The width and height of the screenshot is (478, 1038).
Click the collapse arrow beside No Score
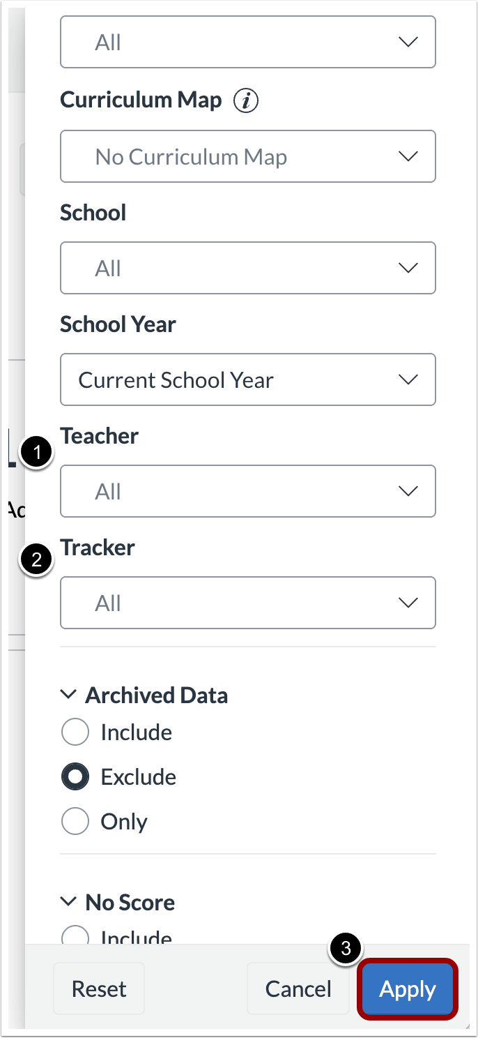point(68,901)
